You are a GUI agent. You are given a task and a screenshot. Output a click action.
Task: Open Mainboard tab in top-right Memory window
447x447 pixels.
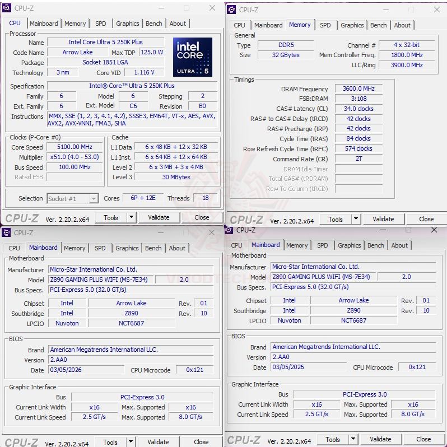click(268, 25)
